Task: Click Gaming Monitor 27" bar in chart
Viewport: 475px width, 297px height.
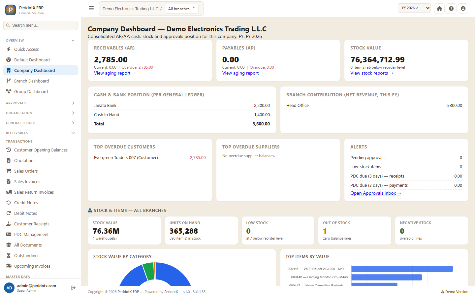Action: point(387,277)
